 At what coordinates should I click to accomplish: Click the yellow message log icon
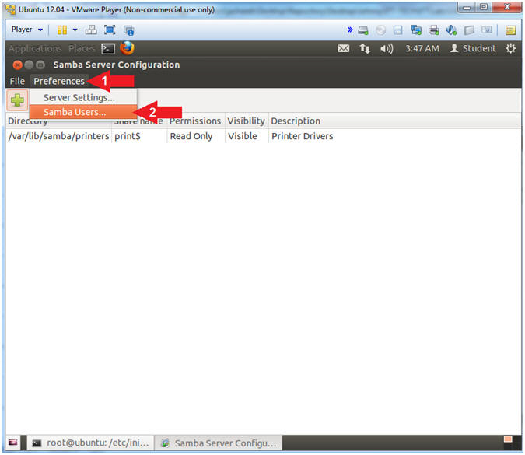(510, 30)
